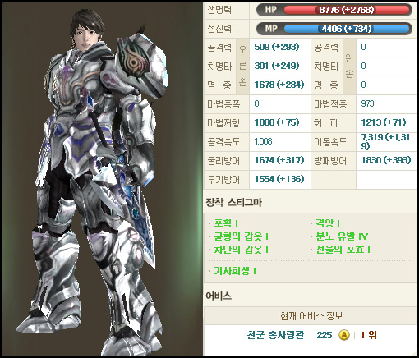Viewport: 419px width, 358px height.
Task: Click the 차단의 갑옷 I stigma
Action: 241,250
